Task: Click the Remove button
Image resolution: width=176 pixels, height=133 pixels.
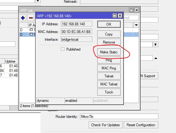Action: pyautogui.click(x=109, y=42)
